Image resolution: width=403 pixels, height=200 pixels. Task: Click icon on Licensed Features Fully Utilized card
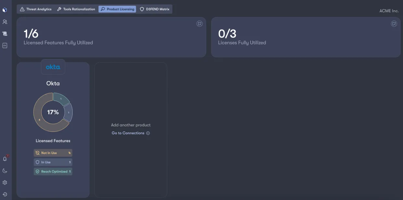pos(200,24)
